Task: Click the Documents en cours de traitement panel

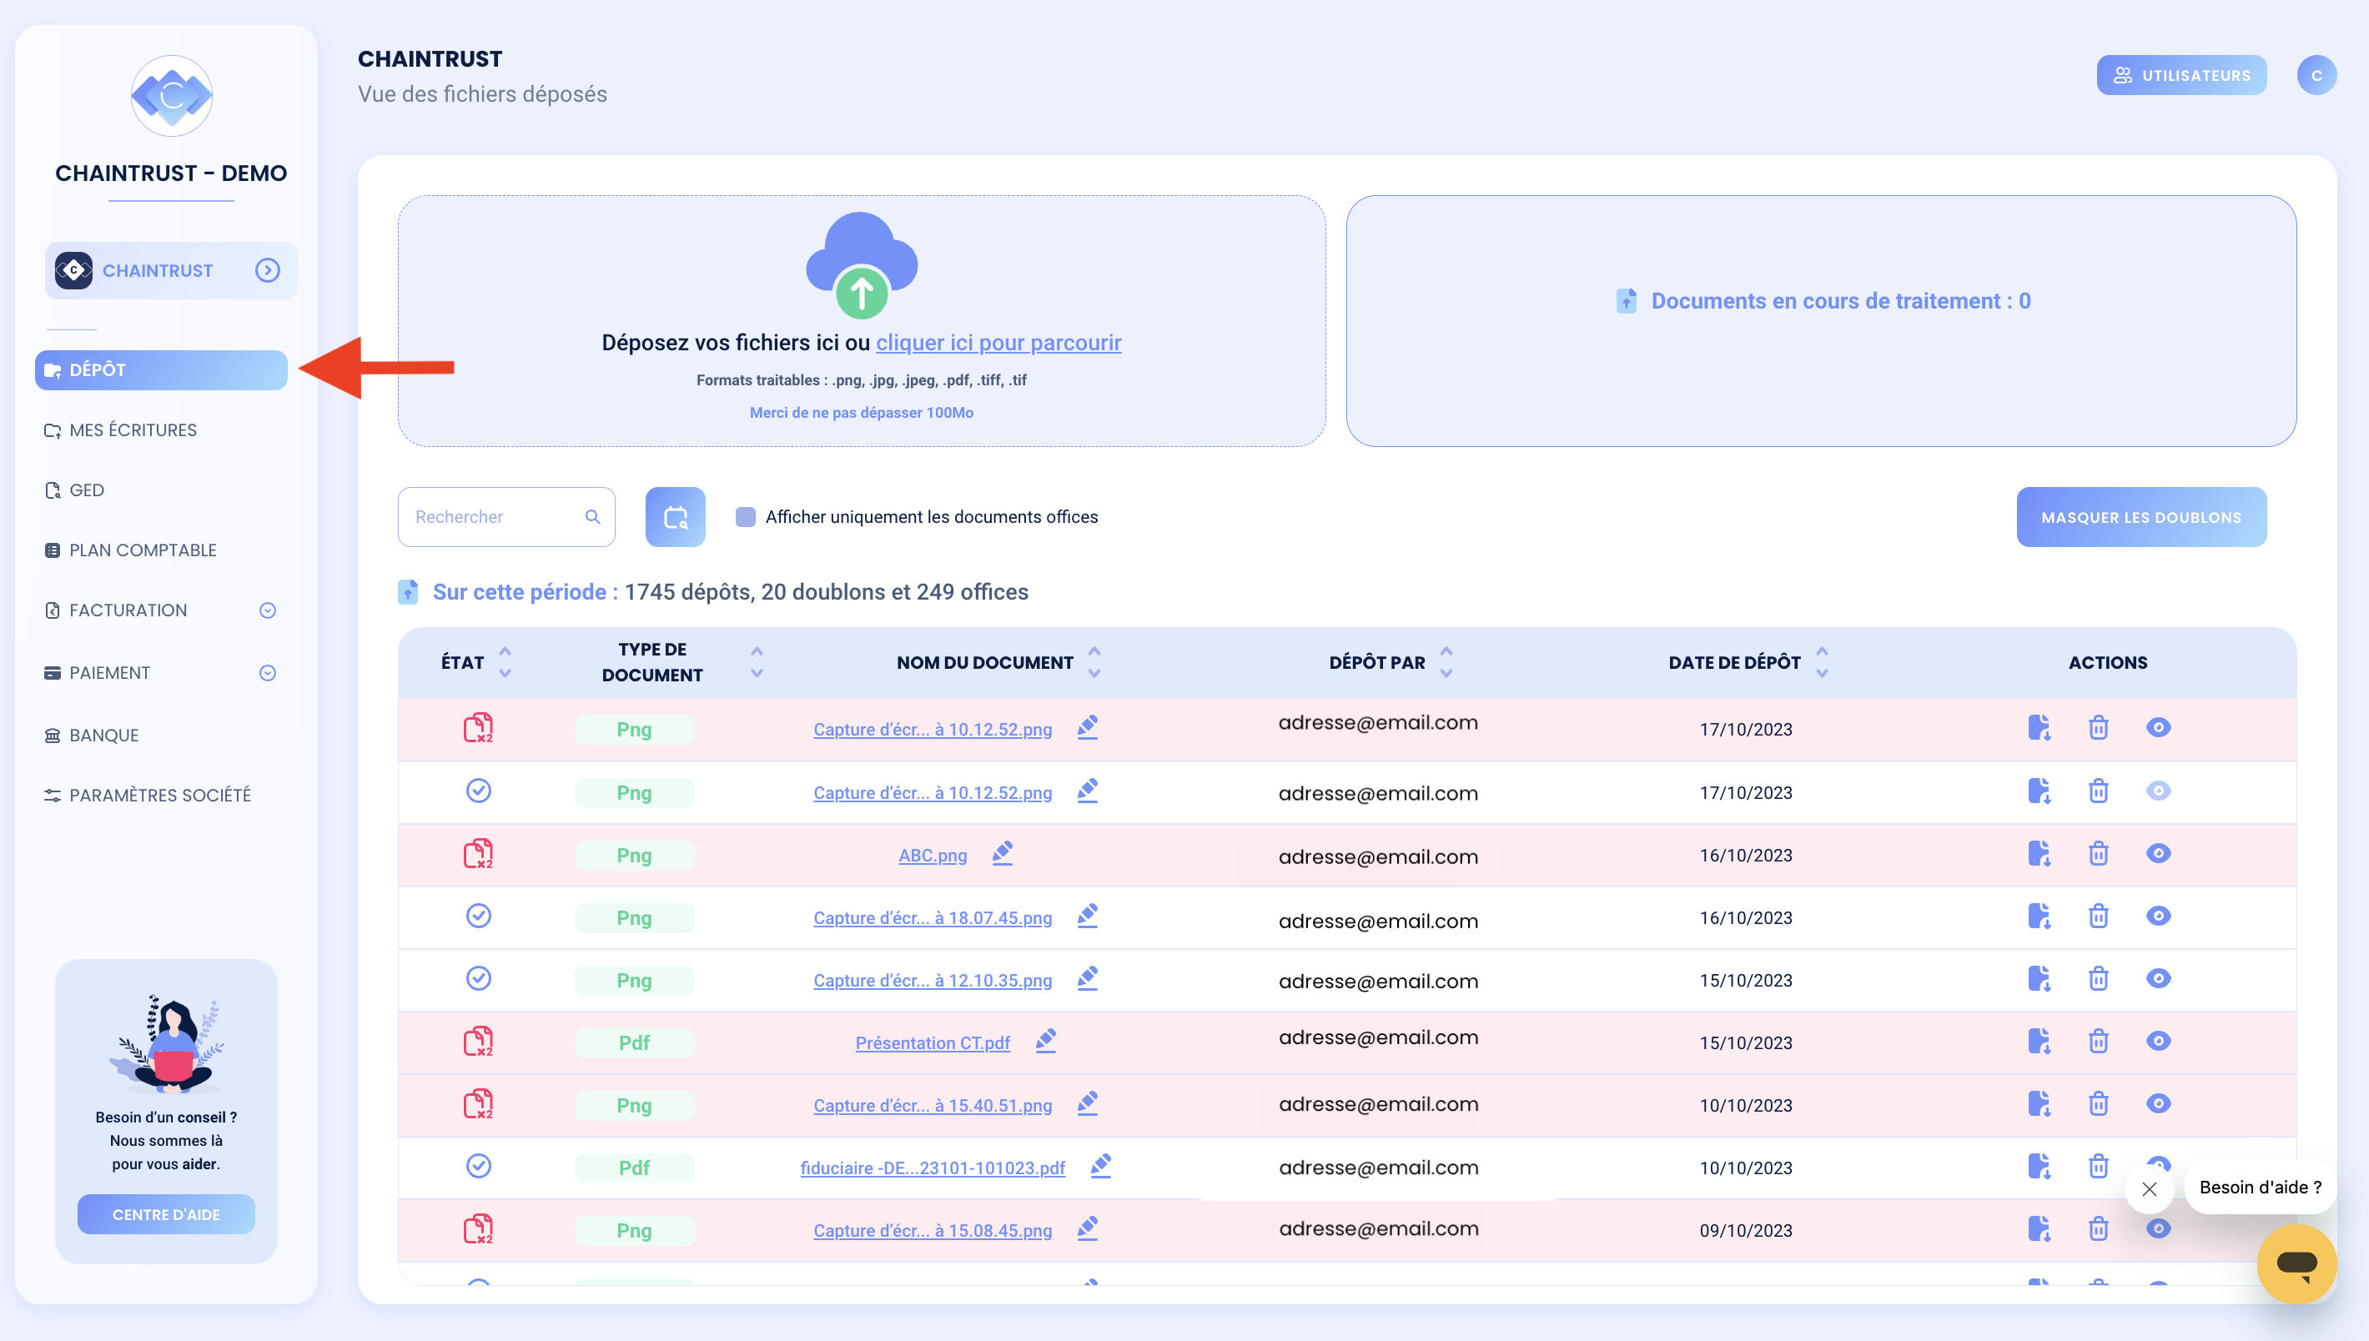Action: [x=1821, y=320]
